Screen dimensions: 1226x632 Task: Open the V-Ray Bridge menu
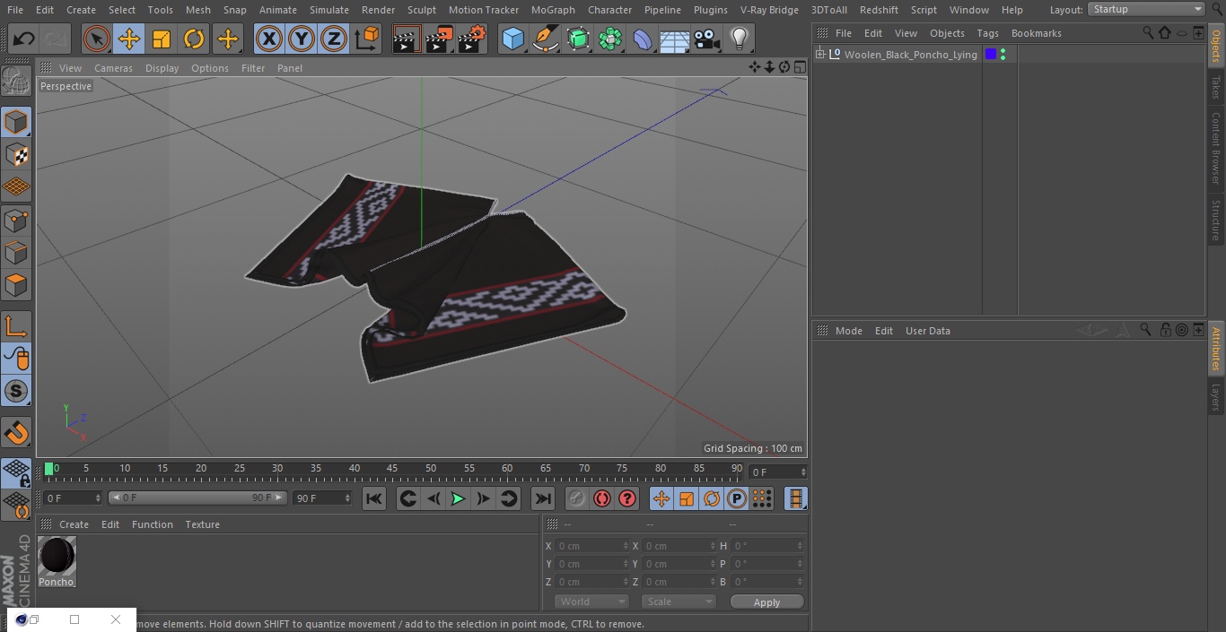769,10
